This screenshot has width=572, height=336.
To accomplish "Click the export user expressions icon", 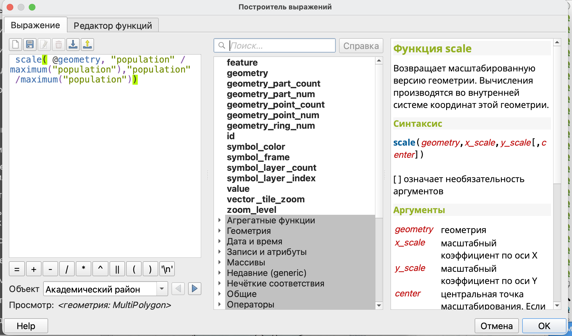I will pos(87,45).
